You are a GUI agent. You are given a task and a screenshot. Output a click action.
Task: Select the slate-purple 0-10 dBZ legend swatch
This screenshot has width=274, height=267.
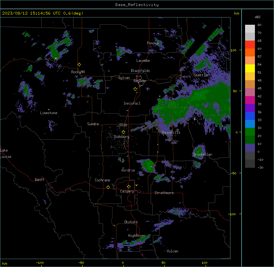(x=250, y=148)
